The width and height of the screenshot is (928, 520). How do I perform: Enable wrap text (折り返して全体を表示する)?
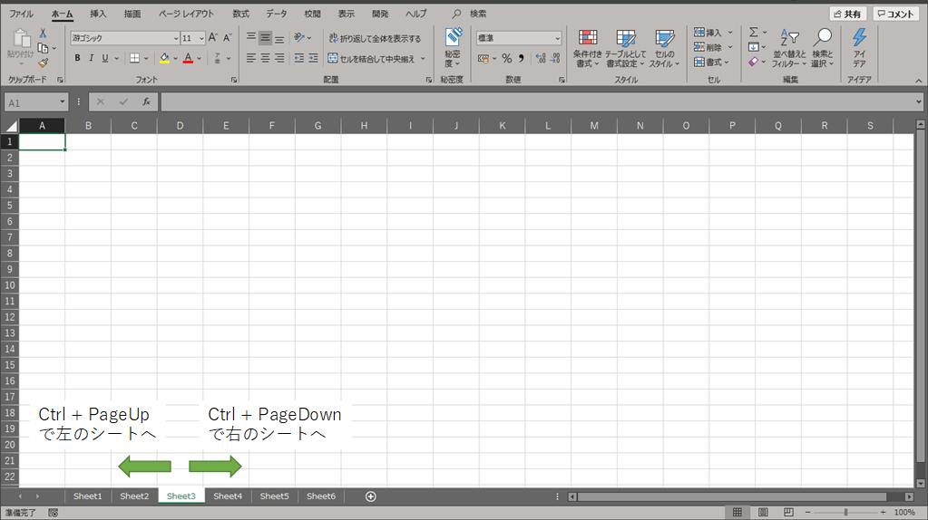coord(375,38)
